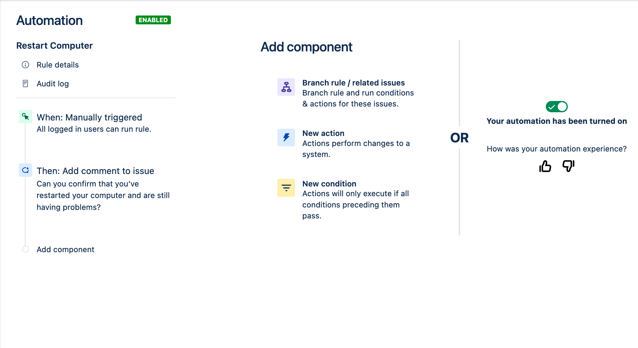
Task: Click the green ENABLED status badge
Action: click(x=153, y=20)
